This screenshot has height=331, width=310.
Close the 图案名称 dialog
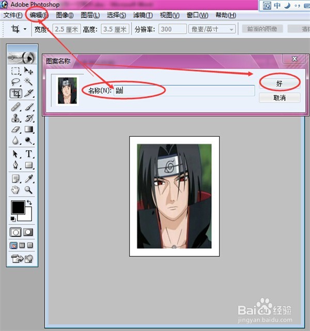point(295,59)
